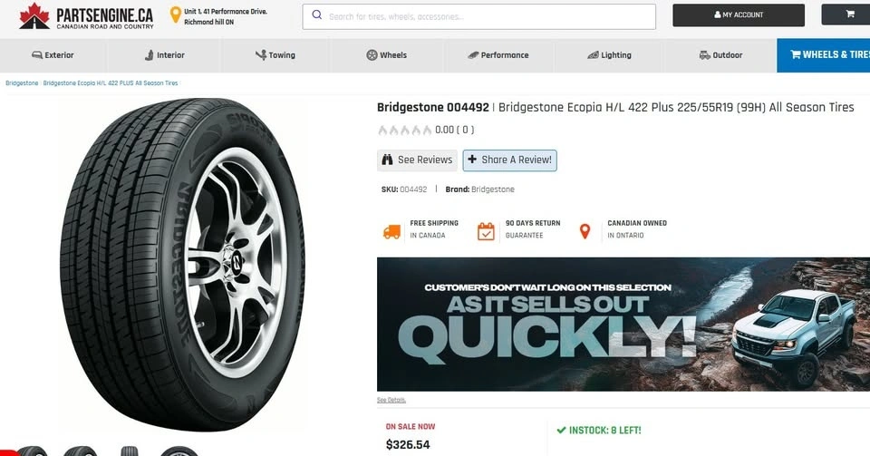Open the Exterior category menu

53,55
